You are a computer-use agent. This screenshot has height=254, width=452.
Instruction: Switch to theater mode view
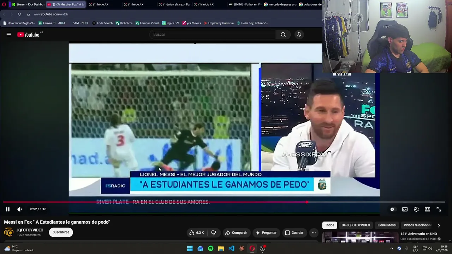(x=427, y=209)
